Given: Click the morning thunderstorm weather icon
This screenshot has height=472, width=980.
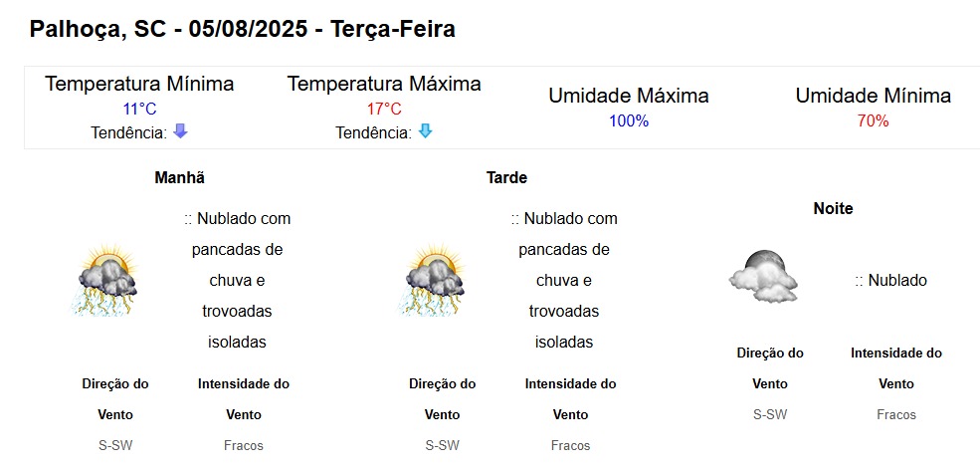Looking at the screenshot, I should (104, 280).
